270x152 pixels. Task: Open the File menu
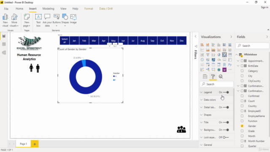tap(6, 8)
